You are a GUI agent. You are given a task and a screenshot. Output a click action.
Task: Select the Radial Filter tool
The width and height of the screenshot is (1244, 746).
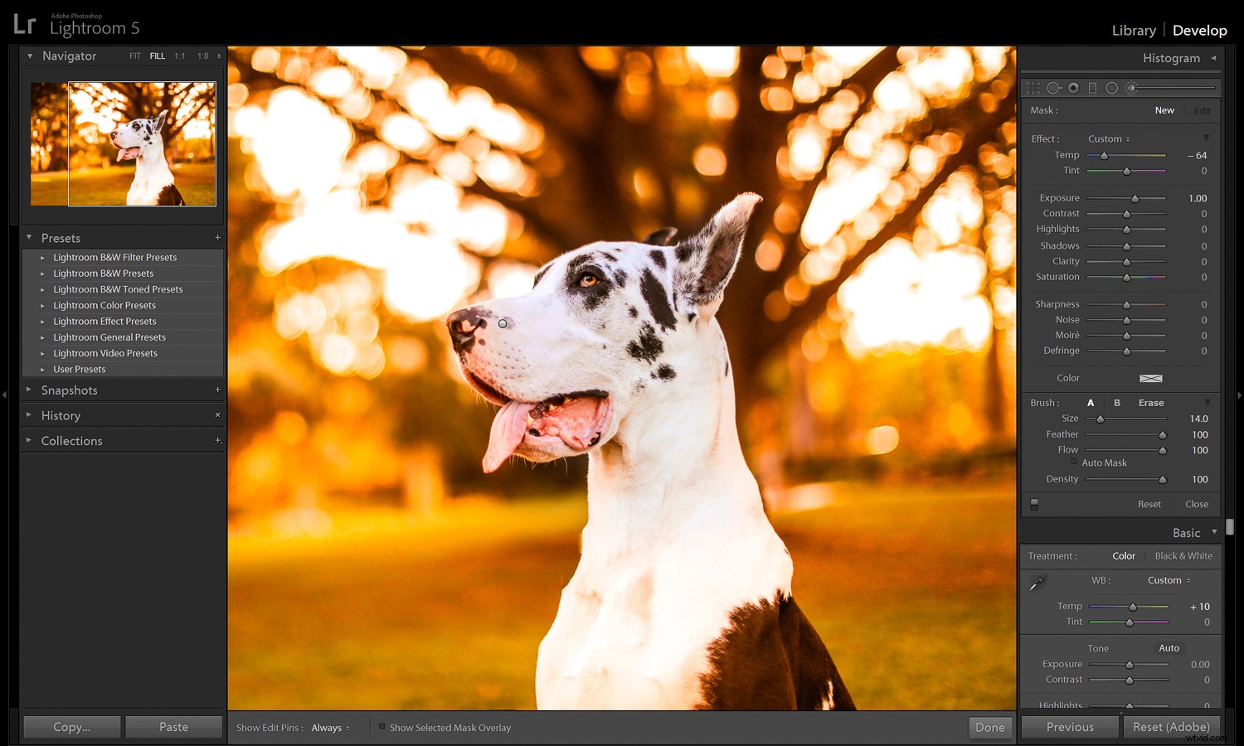coord(1111,87)
